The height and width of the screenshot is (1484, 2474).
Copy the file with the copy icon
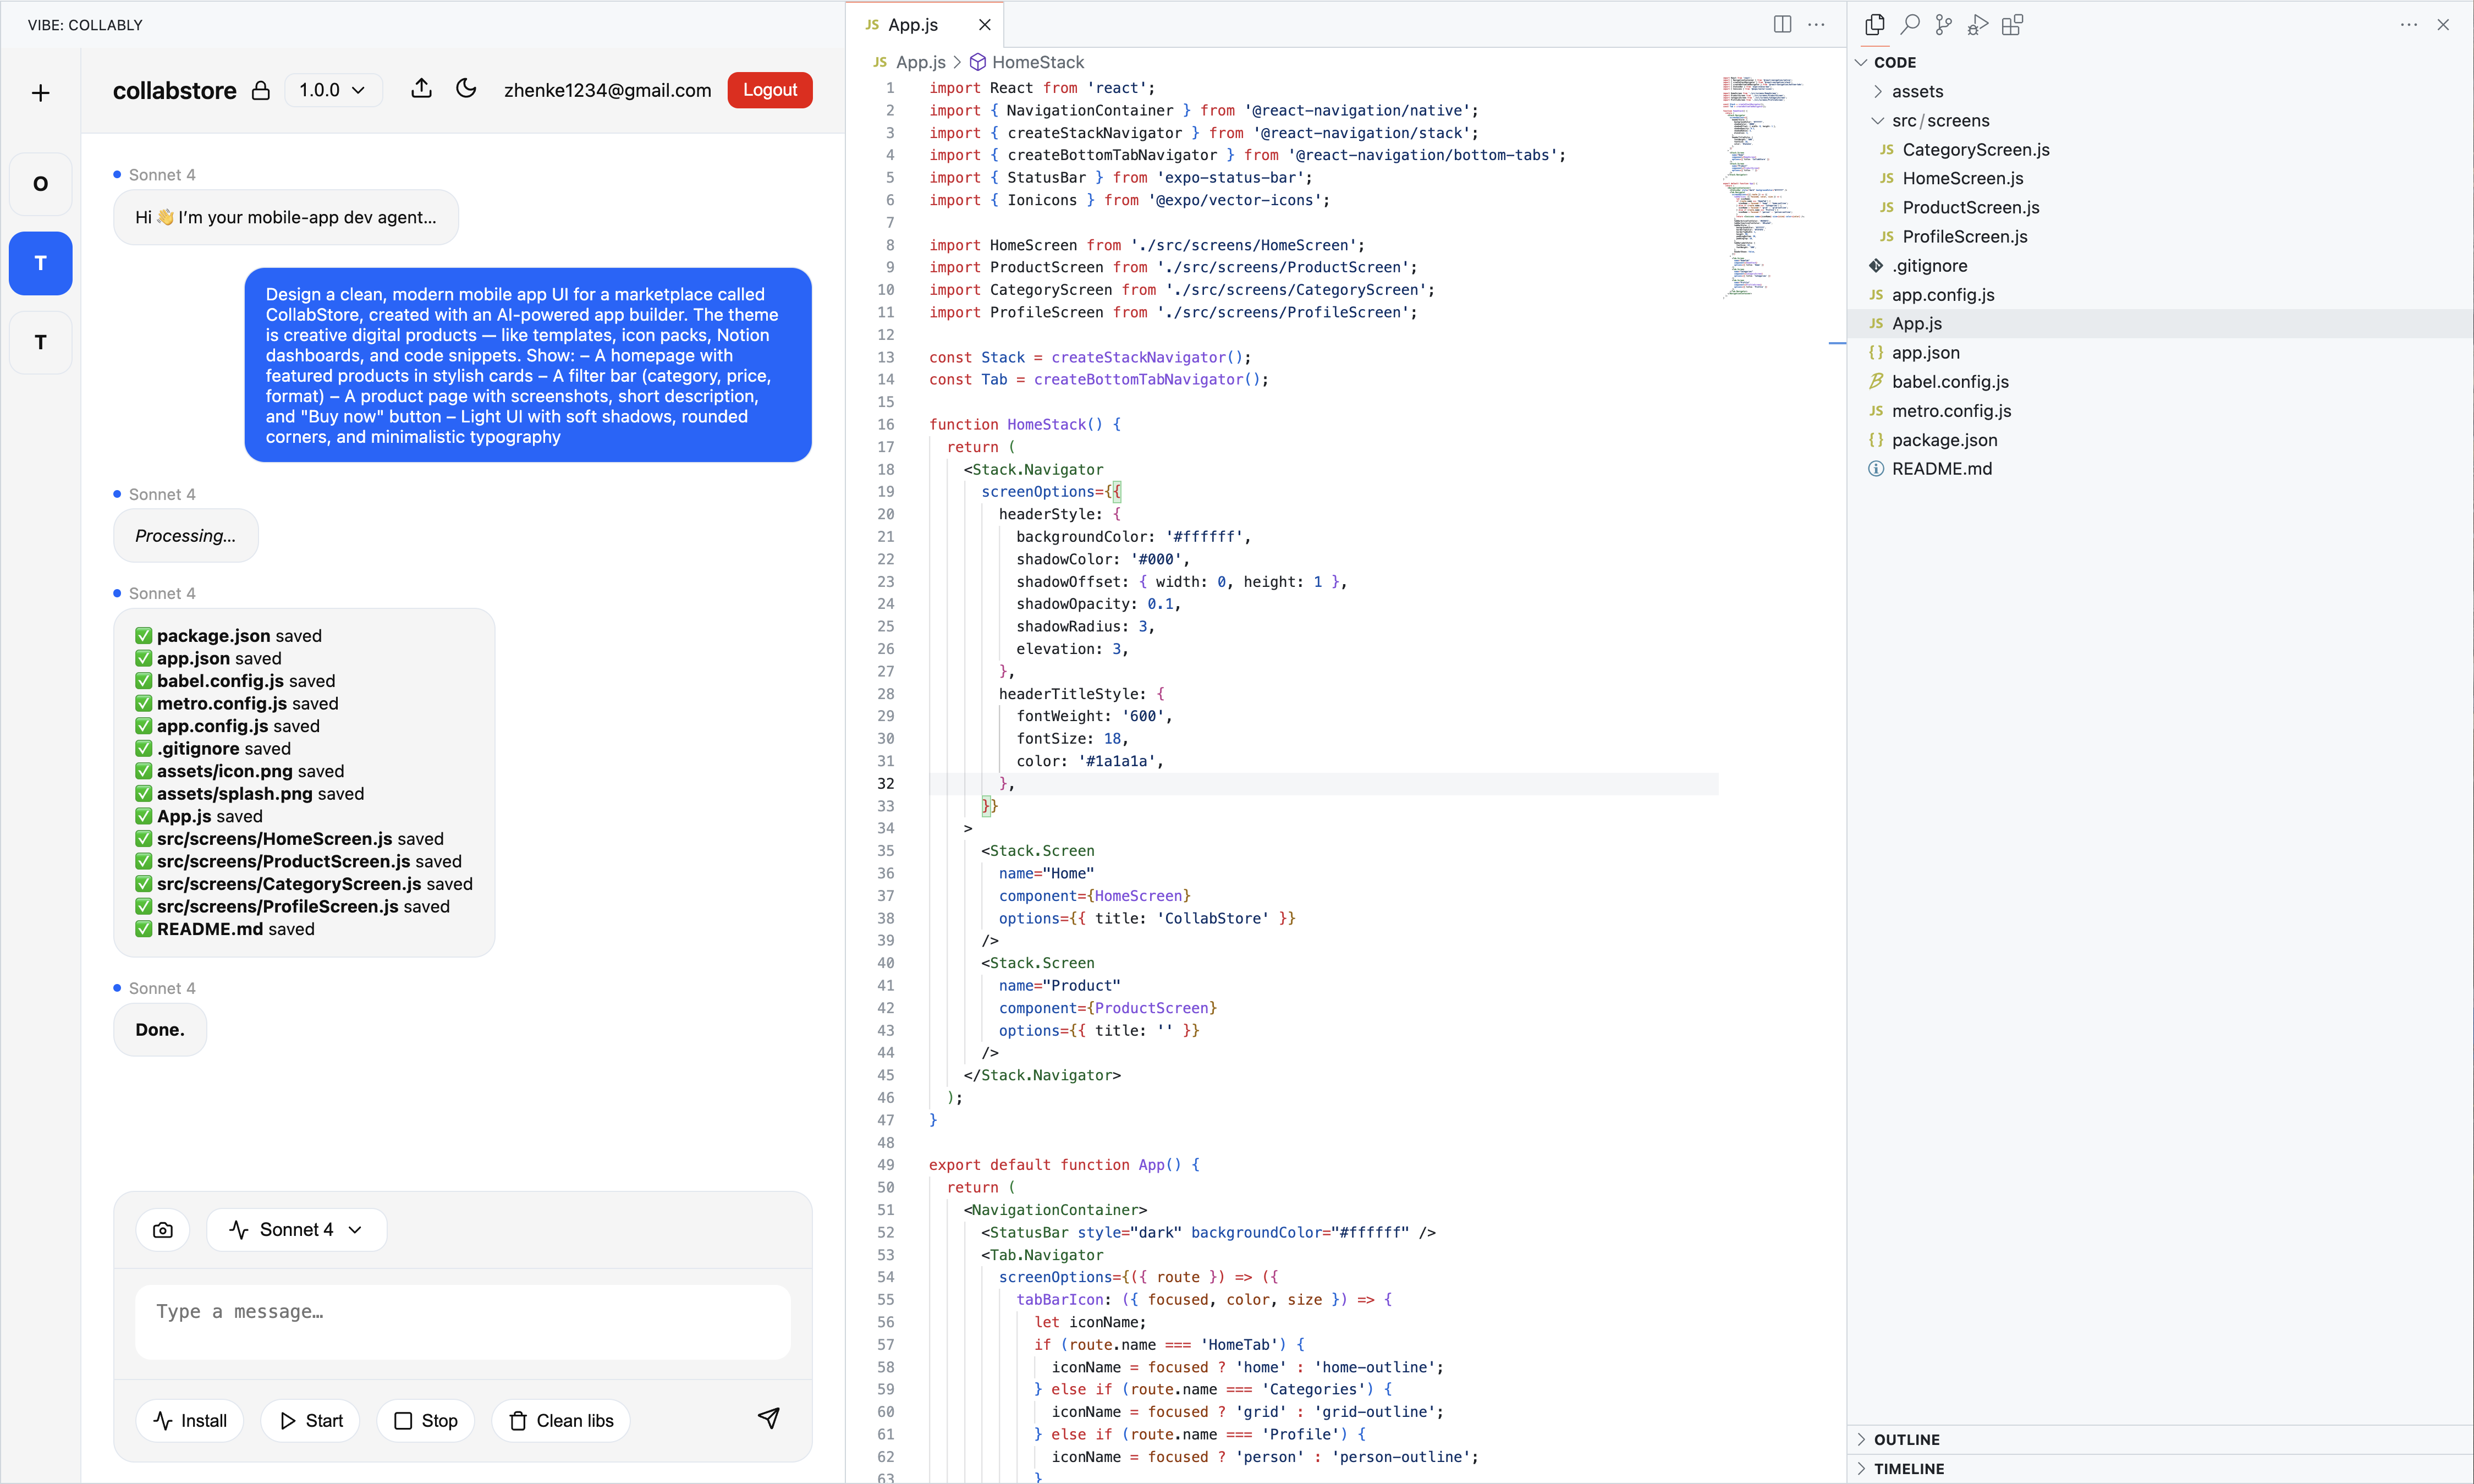pos(1874,24)
